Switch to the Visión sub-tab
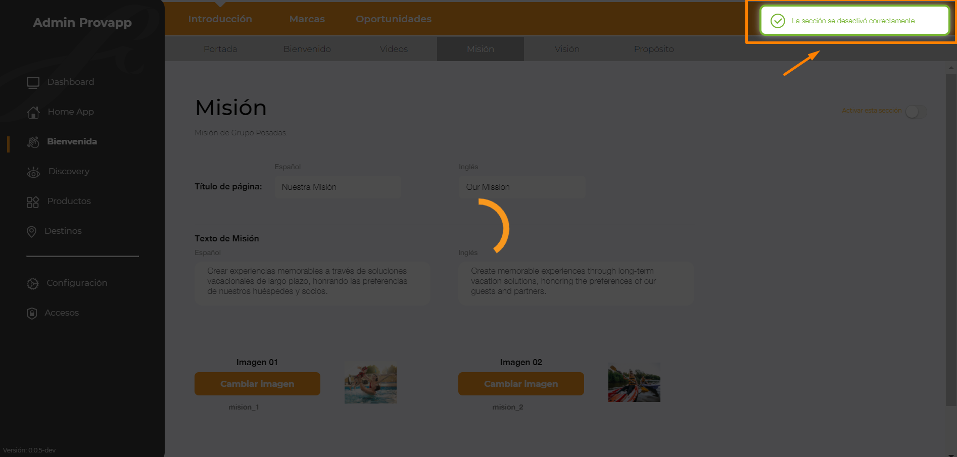957x457 pixels. pos(567,49)
